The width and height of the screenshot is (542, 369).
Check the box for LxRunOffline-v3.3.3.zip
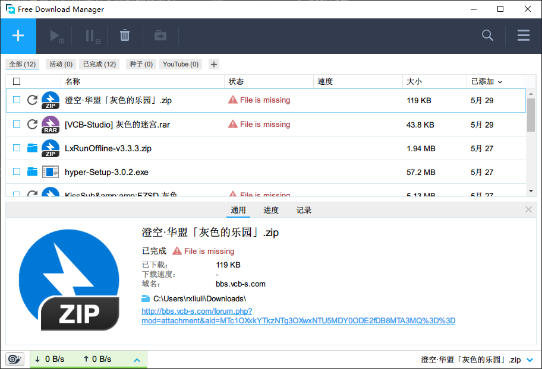click(17, 148)
